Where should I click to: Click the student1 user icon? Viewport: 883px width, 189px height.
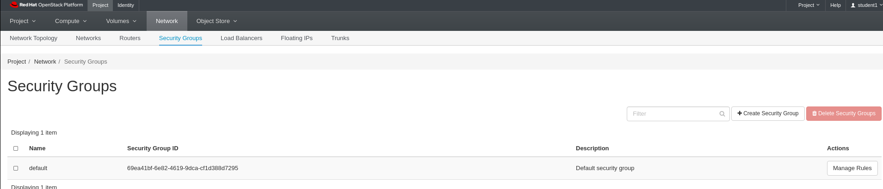pyautogui.click(x=853, y=6)
